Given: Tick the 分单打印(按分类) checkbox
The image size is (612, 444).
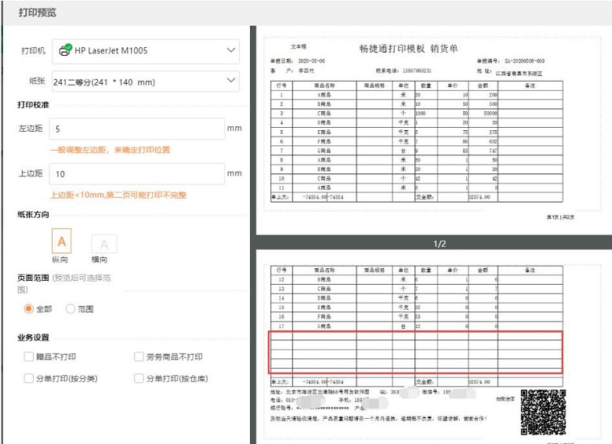Looking at the screenshot, I should point(28,378).
